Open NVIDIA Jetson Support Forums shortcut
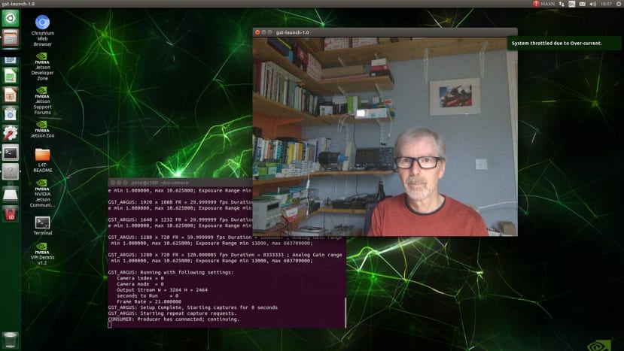Image resolution: width=624 pixels, height=351 pixels. (43, 101)
